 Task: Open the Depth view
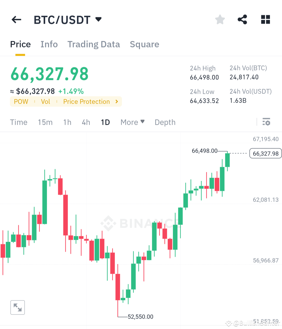coord(165,122)
